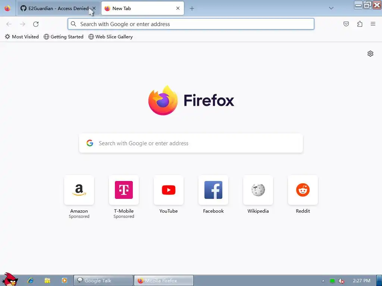Click the Google logo in the search box

click(x=90, y=143)
